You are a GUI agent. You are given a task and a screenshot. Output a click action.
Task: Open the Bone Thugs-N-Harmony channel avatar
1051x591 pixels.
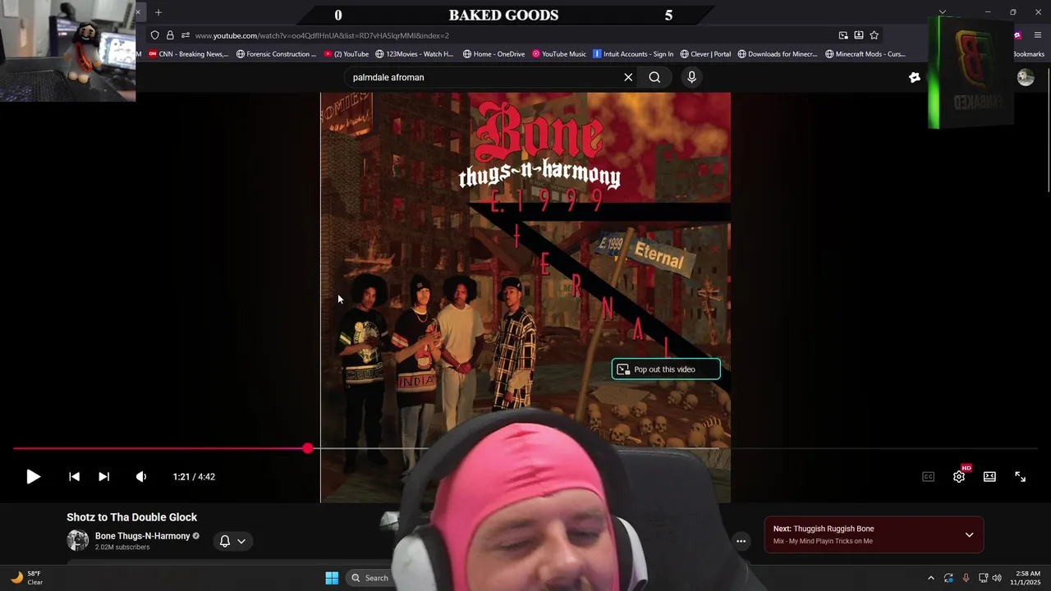pyautogui.click(x=78, y=540)
